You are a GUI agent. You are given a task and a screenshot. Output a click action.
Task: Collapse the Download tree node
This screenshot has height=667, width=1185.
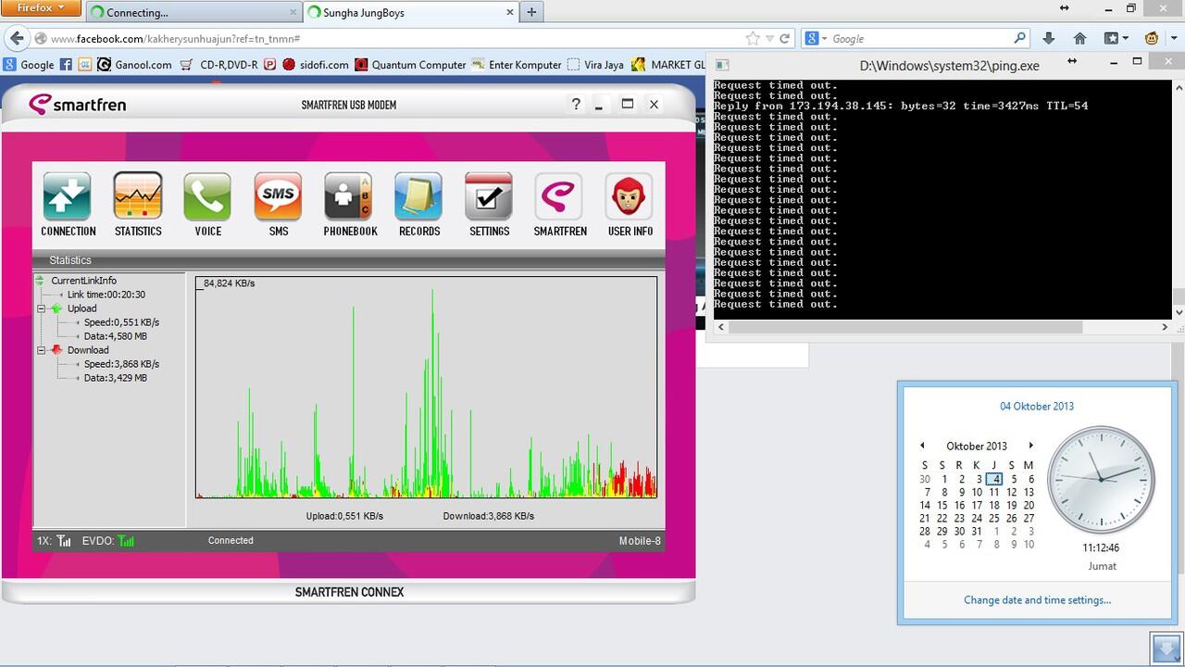click(42, 350)
